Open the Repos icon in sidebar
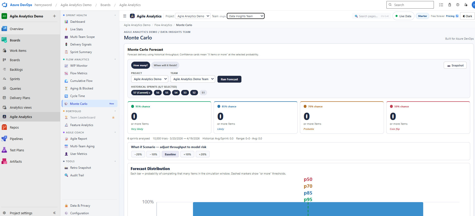The height and width of the screenshot is (216, 475). [x=4, y=127]
